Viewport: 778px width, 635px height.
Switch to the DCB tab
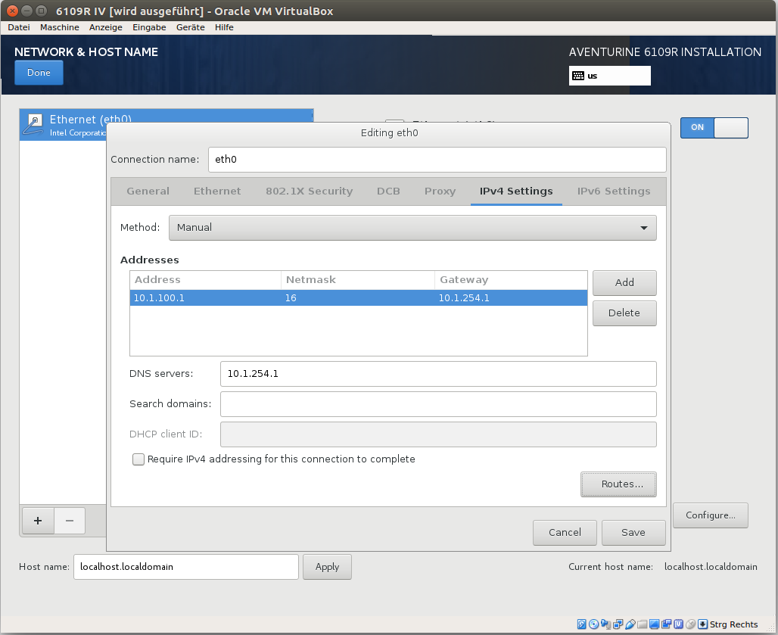click(388, 191)
